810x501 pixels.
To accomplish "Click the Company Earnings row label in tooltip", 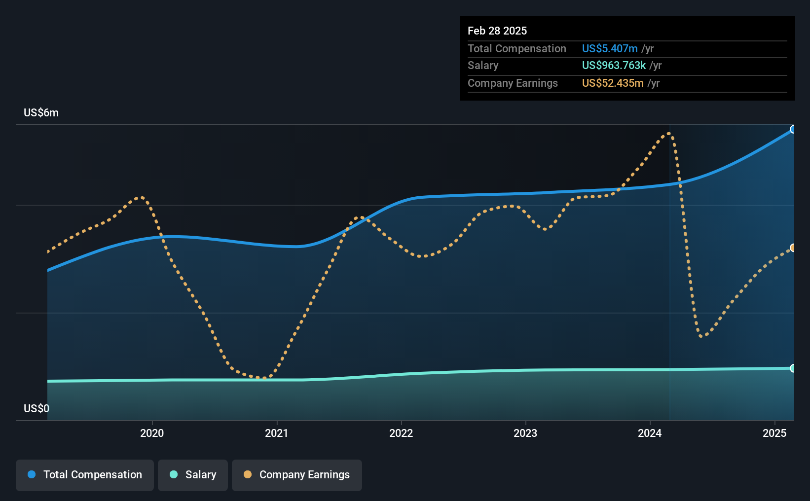I will (513, 83).
